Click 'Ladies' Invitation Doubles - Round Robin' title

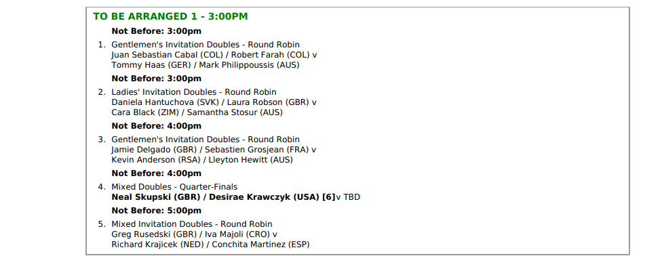pyautogui.click(x=194, y=92)
